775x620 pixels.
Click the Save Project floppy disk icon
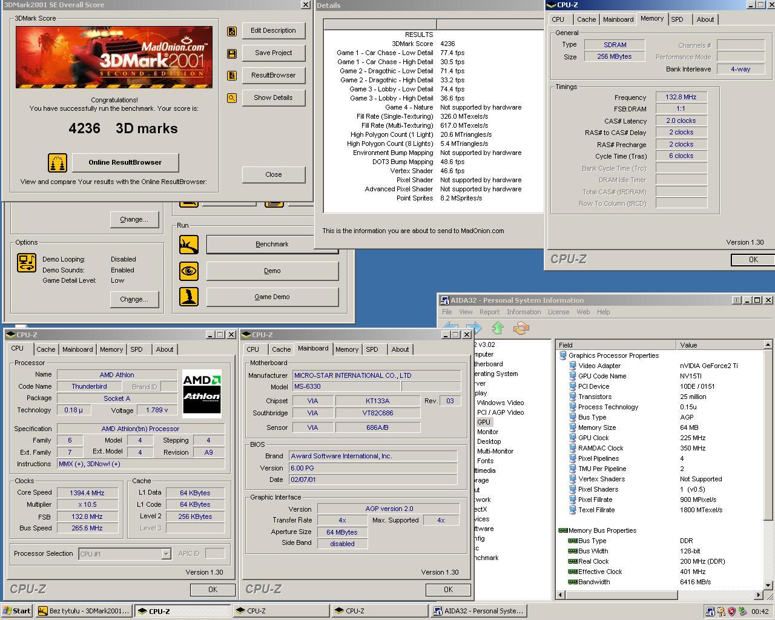(x=231, y=53)
